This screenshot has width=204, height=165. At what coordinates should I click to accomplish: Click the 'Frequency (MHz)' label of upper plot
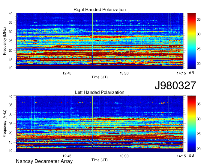(4, 41)
